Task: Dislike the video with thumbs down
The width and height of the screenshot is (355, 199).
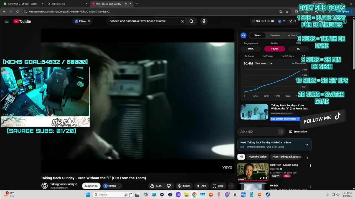Action: pyautogui.click(x=169, y=186)
